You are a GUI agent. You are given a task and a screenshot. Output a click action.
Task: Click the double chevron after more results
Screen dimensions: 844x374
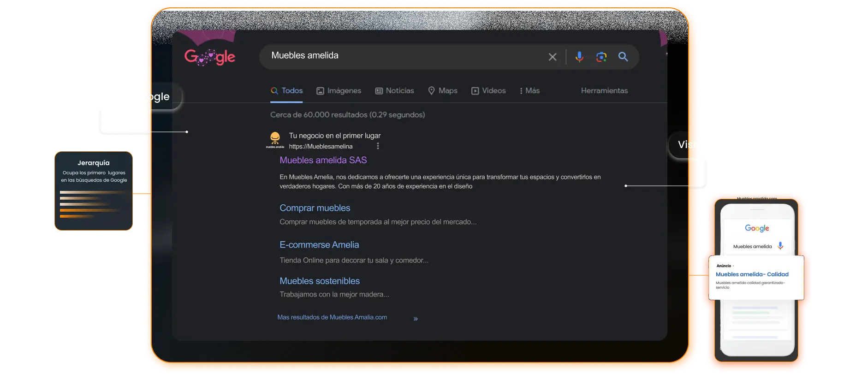click(416, 319)
